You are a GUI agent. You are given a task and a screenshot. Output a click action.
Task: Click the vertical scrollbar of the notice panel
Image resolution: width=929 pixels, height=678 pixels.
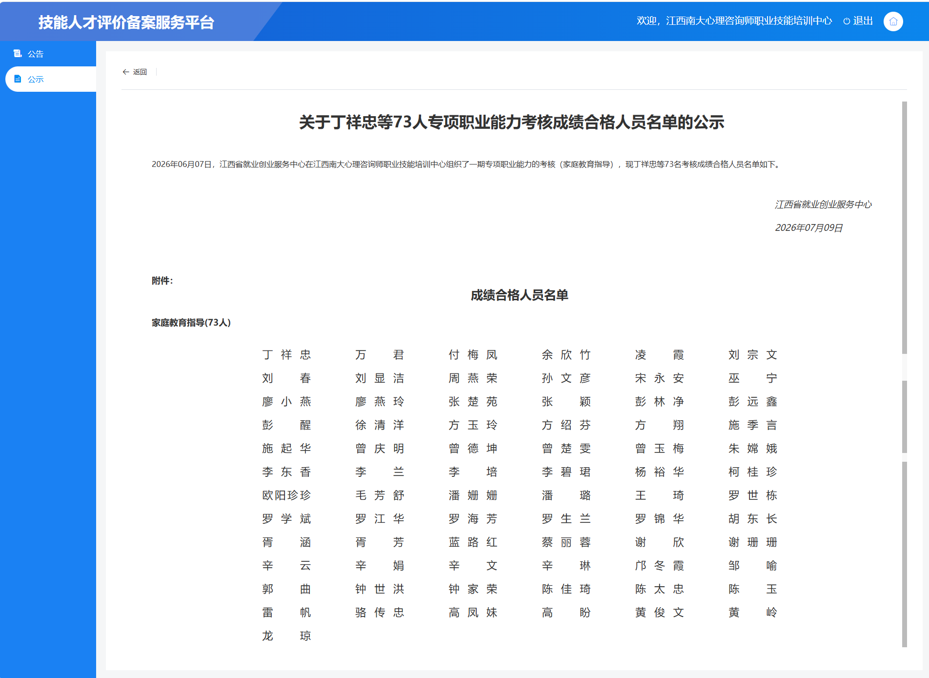pyautogui.click(x=904, y=374)
